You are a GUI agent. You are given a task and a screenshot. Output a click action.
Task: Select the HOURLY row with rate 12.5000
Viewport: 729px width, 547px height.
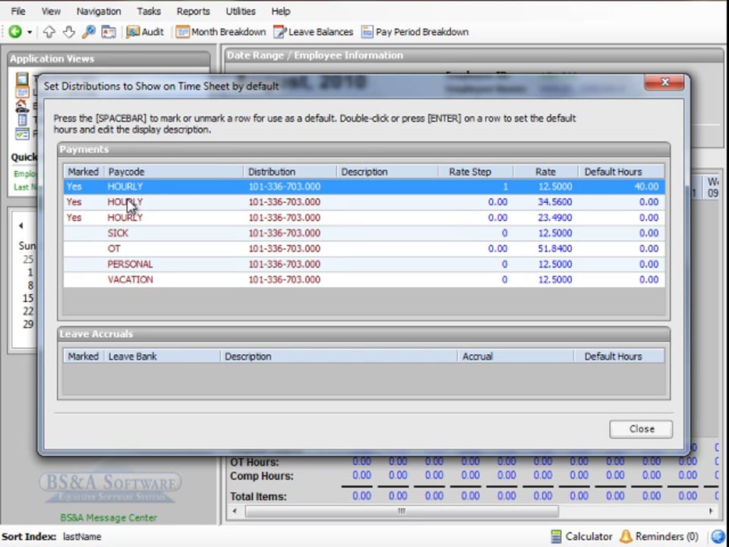[364, 187]
